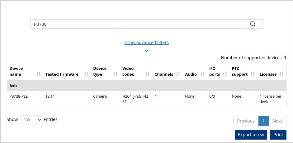Viewport: 293px width, 143px height.
Task: Sort by Licenses column arrows
Action: (281, 74)
